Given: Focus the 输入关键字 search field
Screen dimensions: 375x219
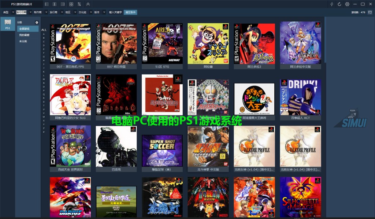Looking at the screenshot, I should tap(115, 12).
